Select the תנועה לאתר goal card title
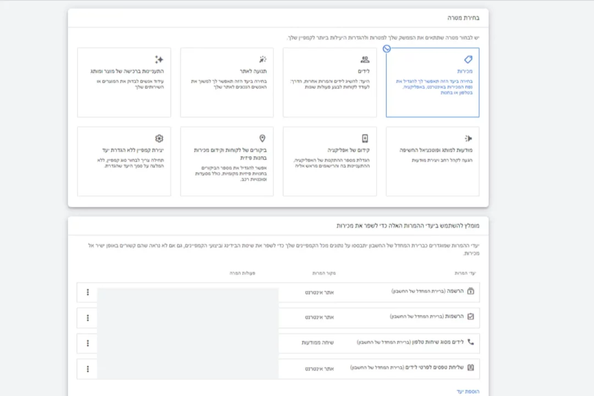The image size is (594, 396). point(254,71)
